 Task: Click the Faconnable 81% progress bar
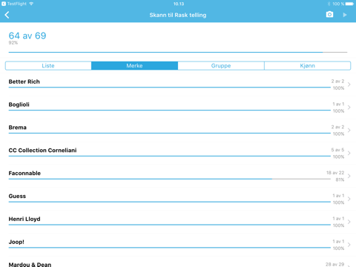[170, 179]
